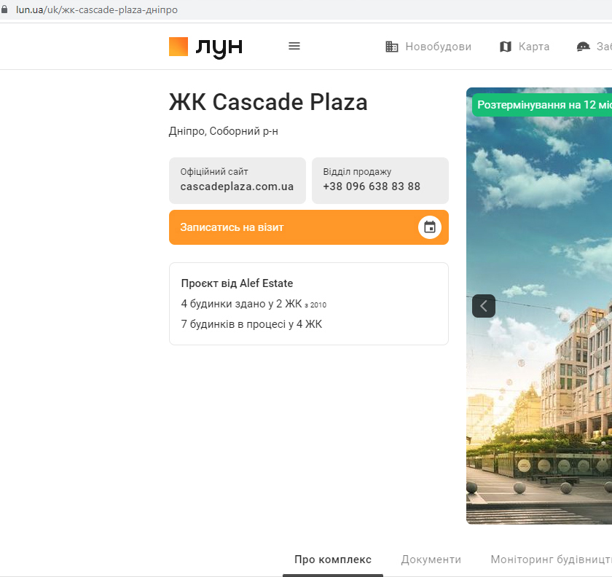Click the Карта map icon

(x=506, y=47)
